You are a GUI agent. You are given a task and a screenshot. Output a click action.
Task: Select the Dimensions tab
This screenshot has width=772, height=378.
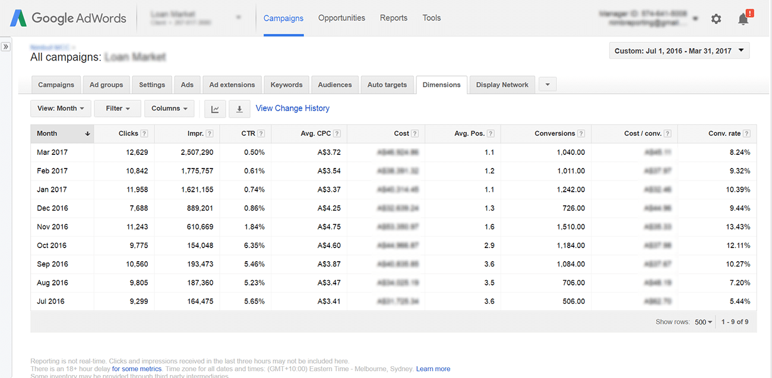441,85
